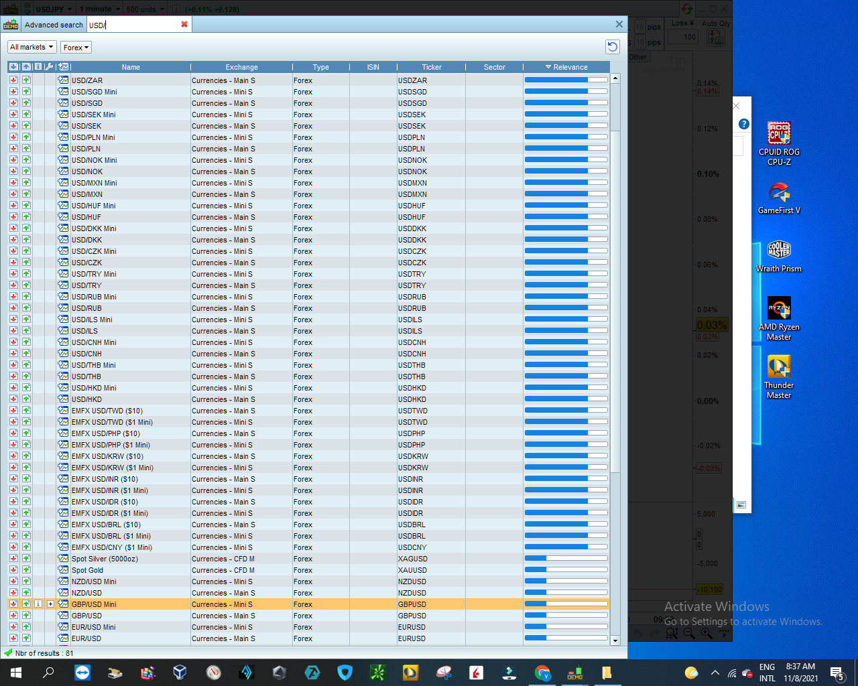This screenshot has width=858, height=686.
Task: Click the green buy arrow for USD/THB Mini
Action: point(26,364)
